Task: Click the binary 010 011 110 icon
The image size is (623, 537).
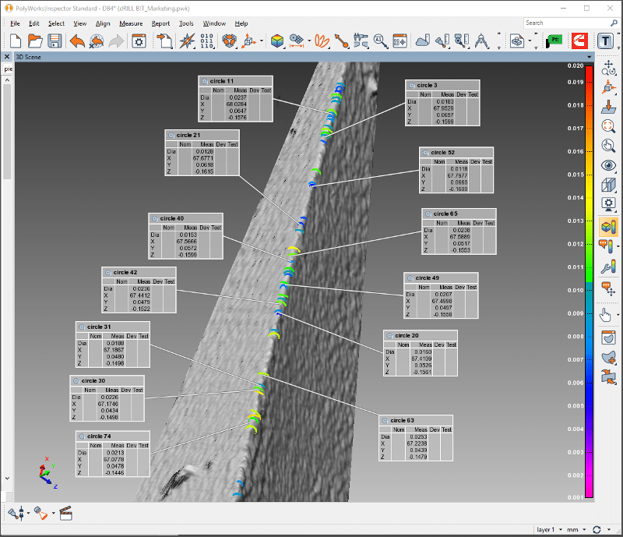Action: (206, 41)
